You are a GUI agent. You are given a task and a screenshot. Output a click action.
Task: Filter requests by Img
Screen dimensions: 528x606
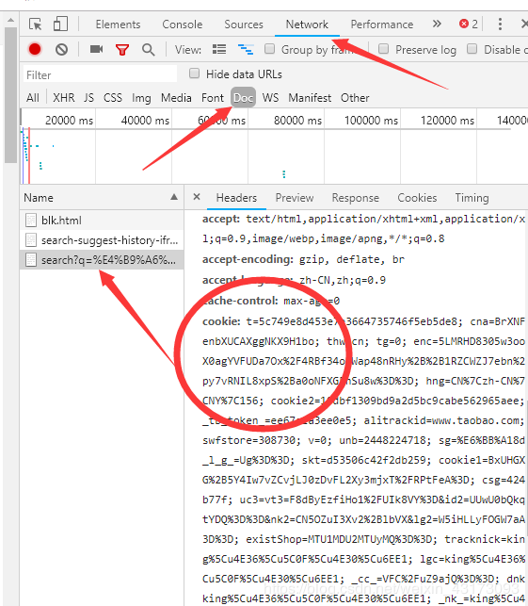click(x=141, y=98)
